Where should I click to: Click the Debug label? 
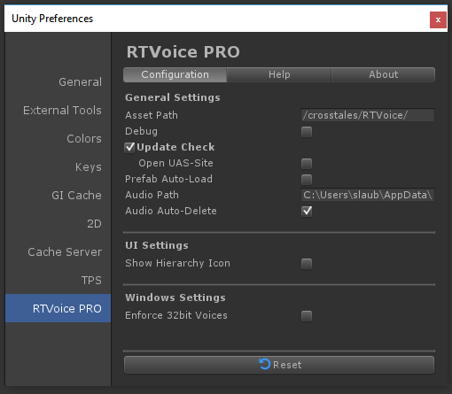tap(141, 131)
